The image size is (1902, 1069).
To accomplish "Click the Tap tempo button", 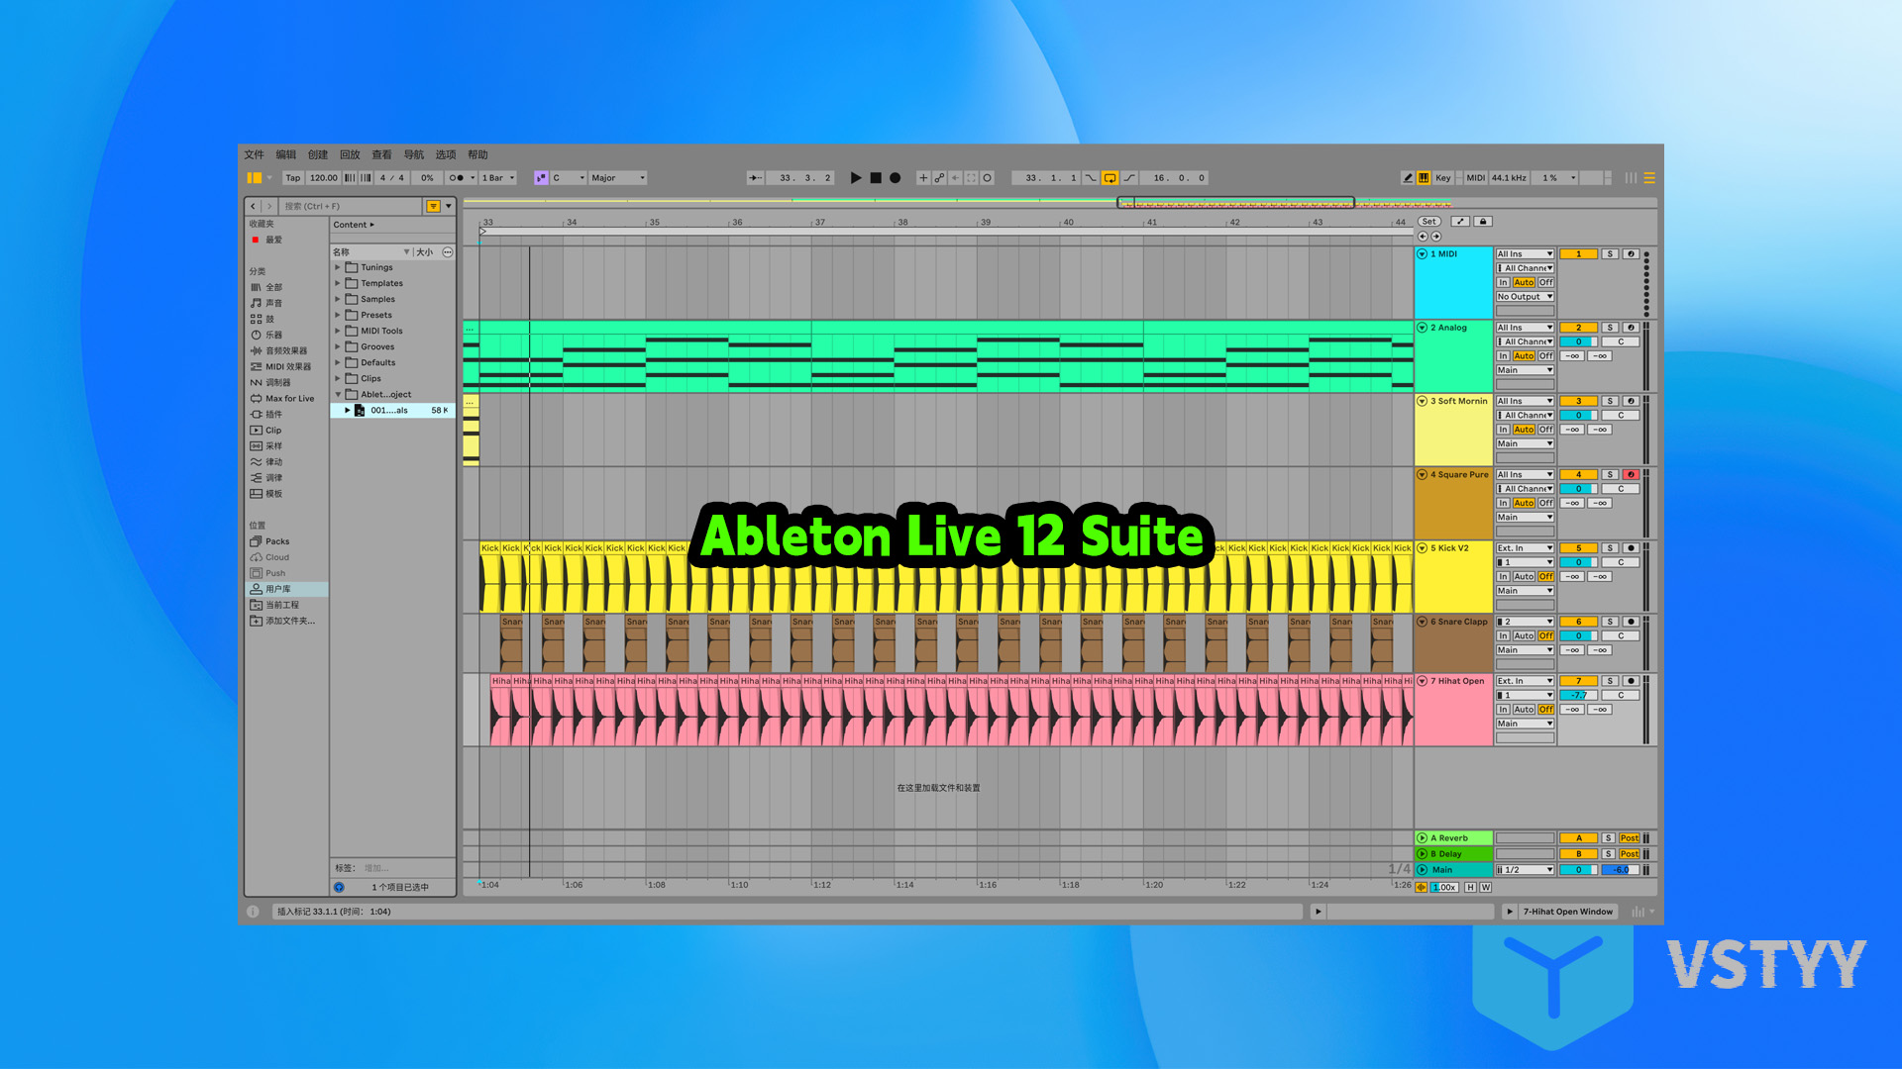I will pyautogui.click(x=292, y=178).
